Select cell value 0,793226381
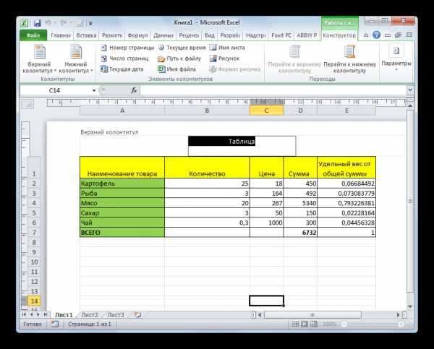 click(x=346, y=203)
